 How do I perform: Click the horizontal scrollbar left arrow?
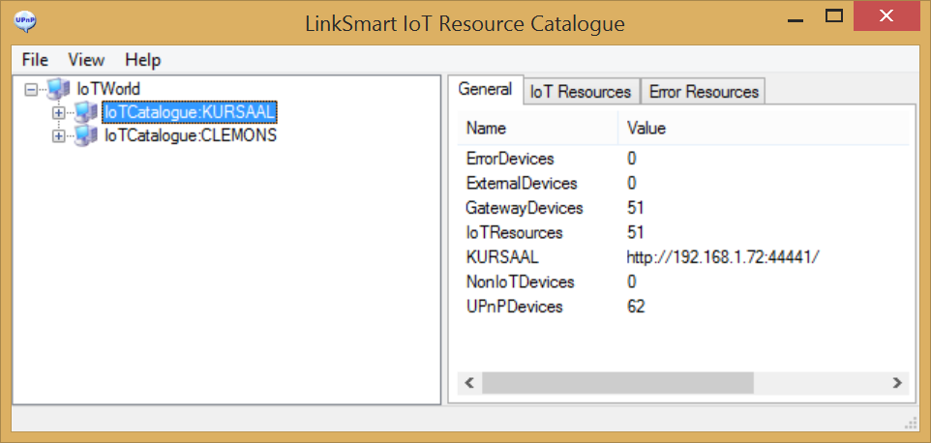[x=469, y=383]
